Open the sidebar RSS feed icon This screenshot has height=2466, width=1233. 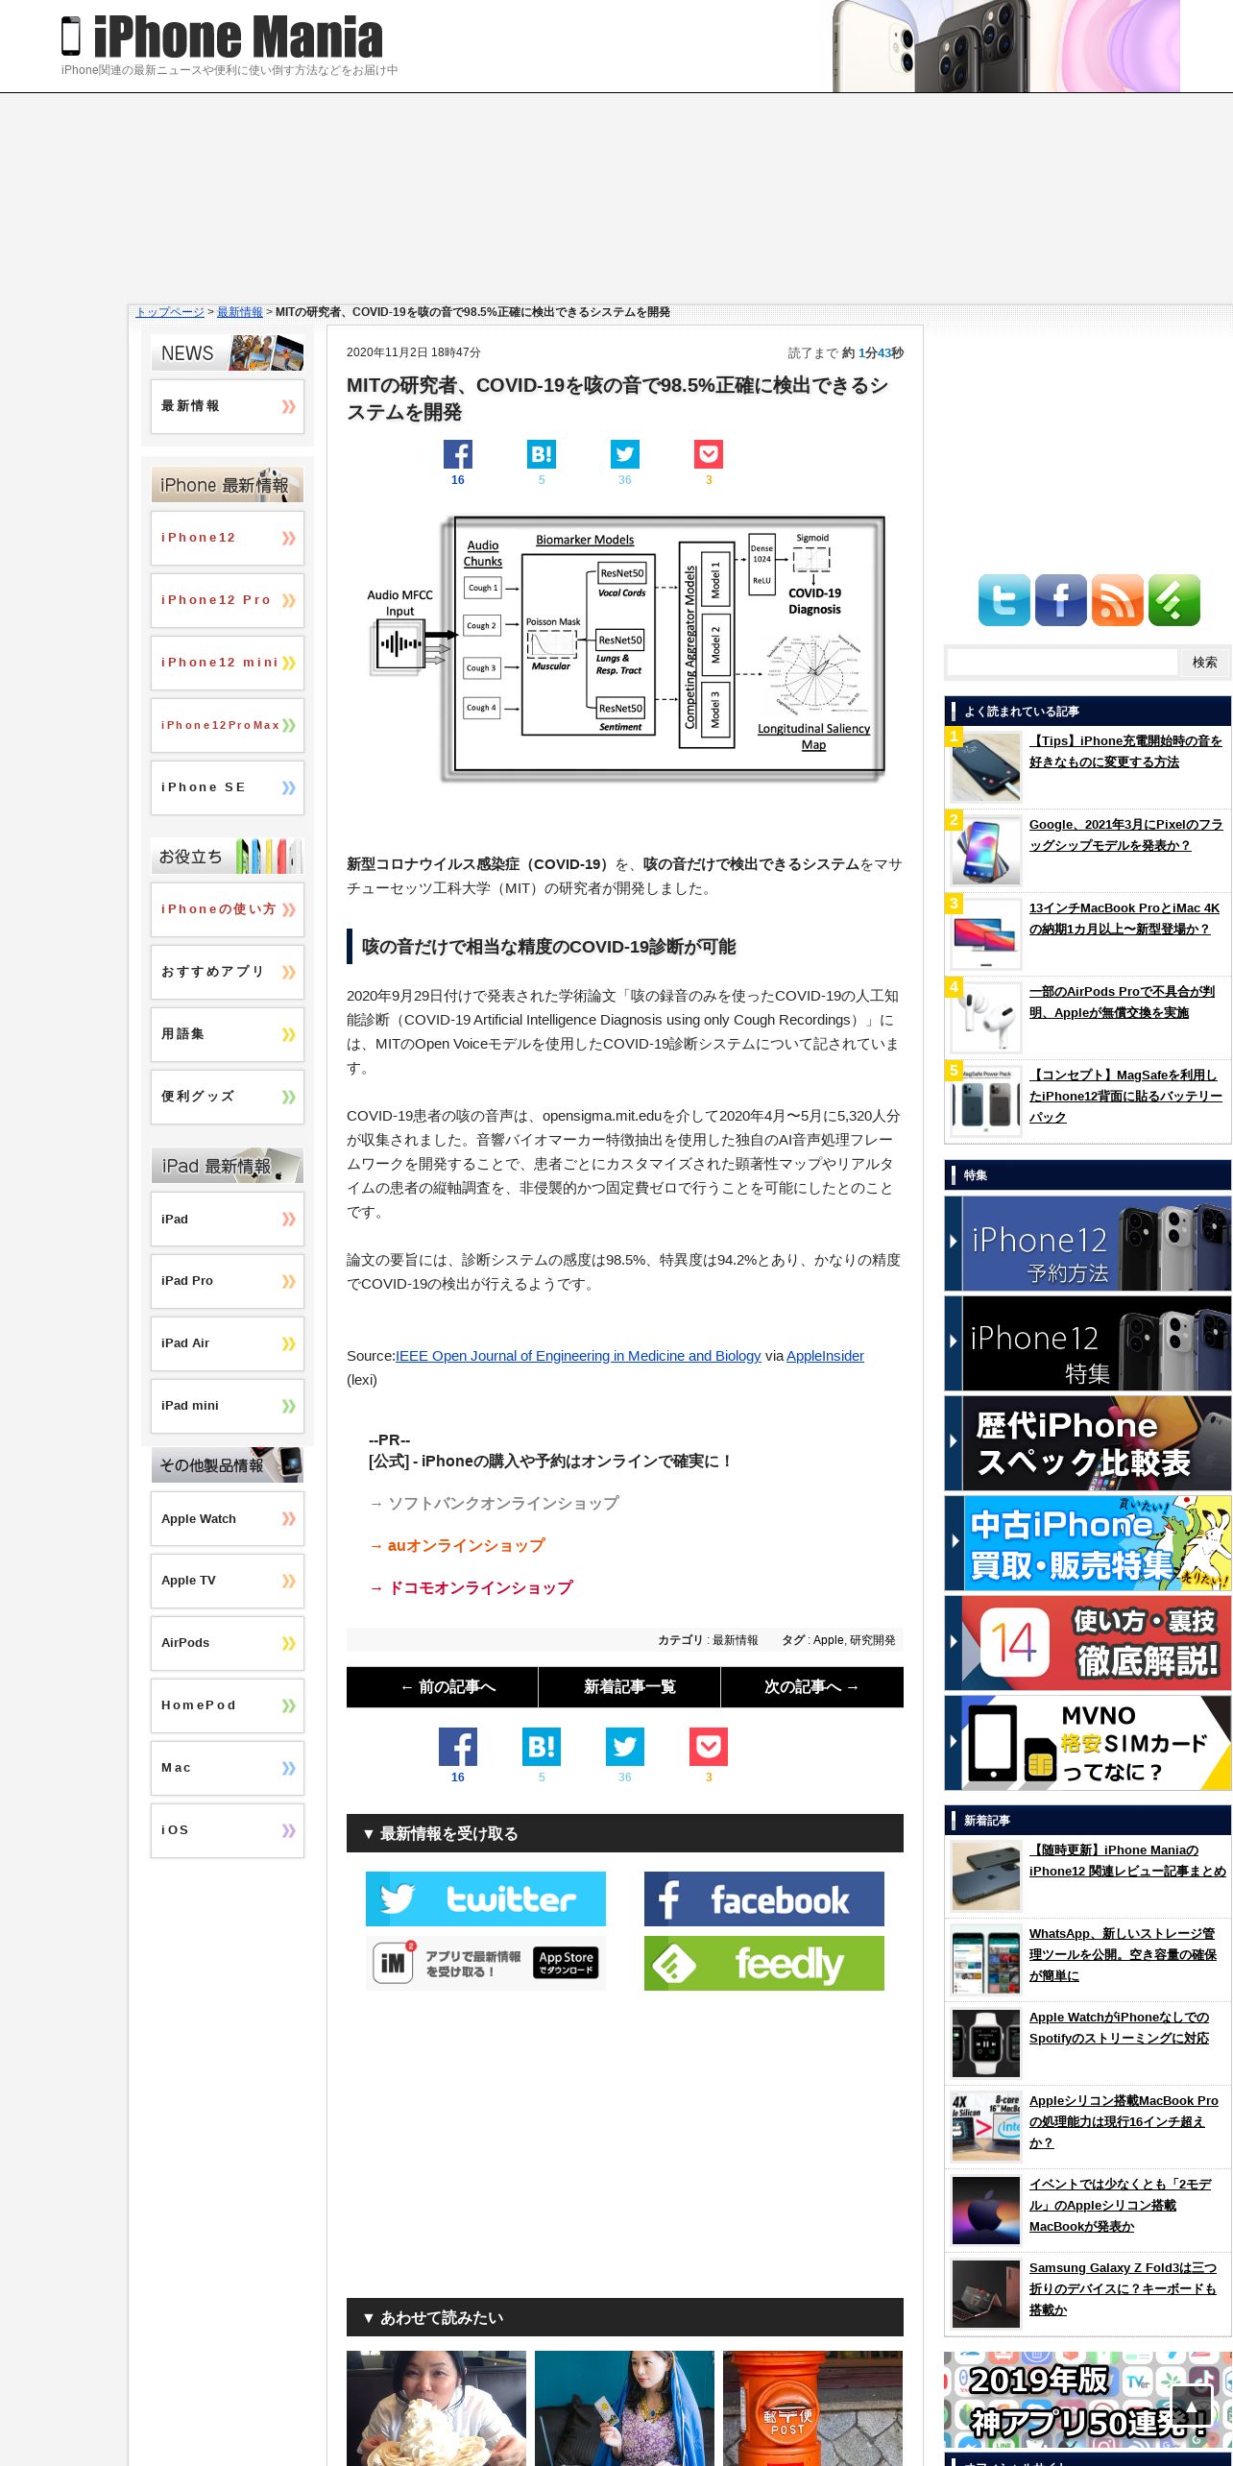[1118, 600]
